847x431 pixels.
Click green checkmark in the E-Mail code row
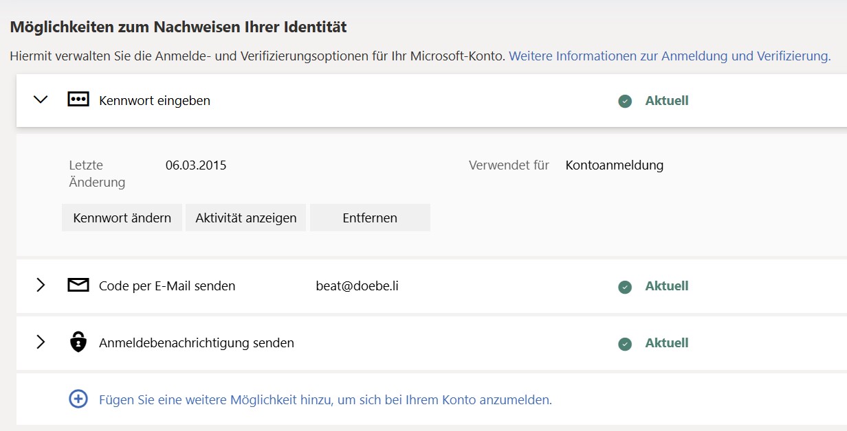[624, 286]
